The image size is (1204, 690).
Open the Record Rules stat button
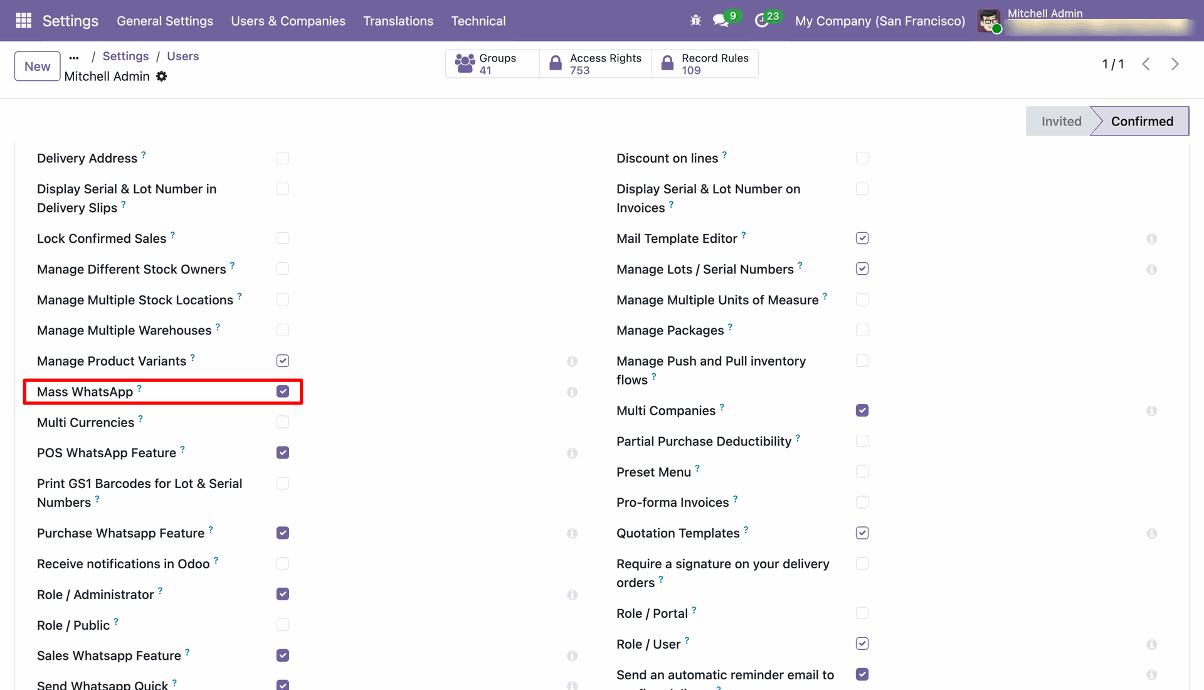tap(705, 63)
